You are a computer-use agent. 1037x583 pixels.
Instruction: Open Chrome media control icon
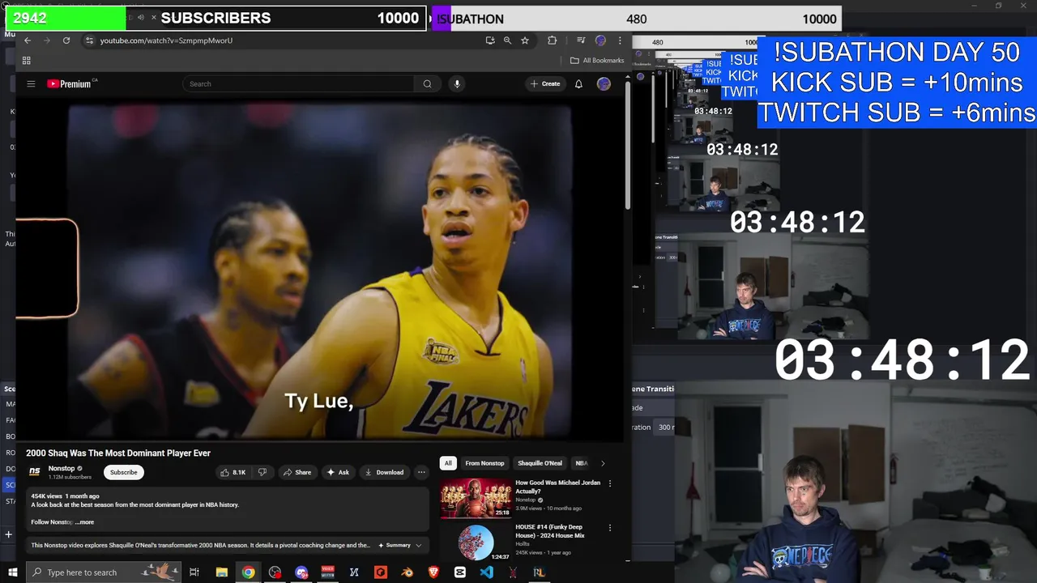581,40
